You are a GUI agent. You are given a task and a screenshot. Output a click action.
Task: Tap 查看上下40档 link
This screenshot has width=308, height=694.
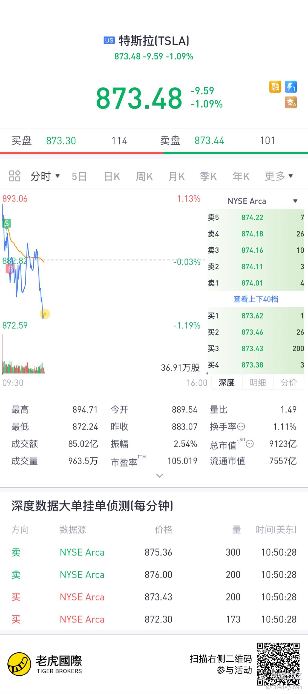256,299
